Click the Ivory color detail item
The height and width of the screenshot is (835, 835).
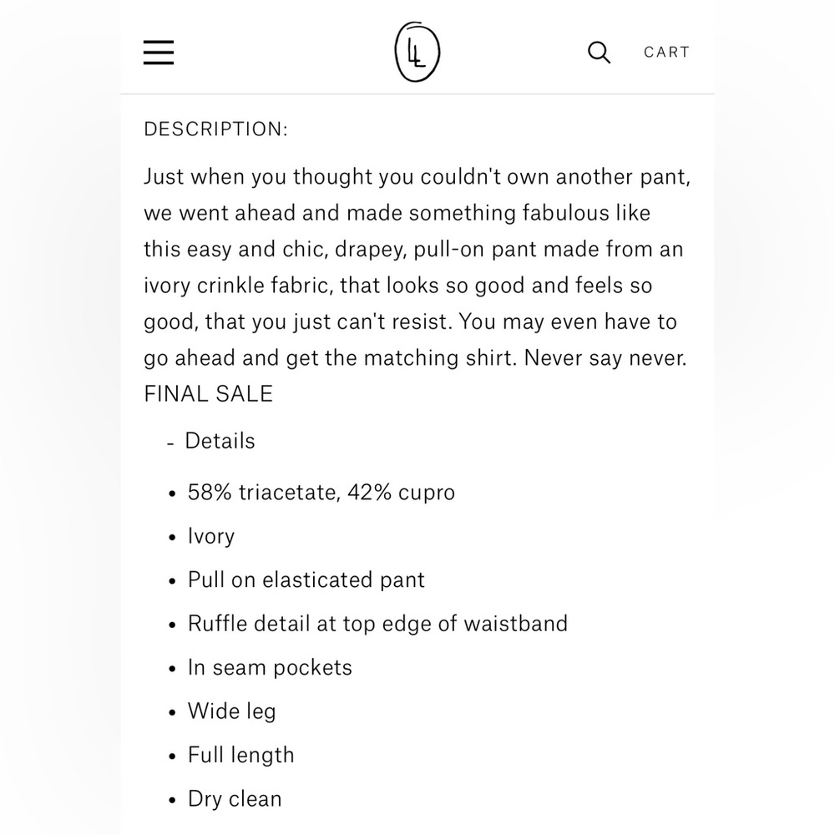click(211, 536)
